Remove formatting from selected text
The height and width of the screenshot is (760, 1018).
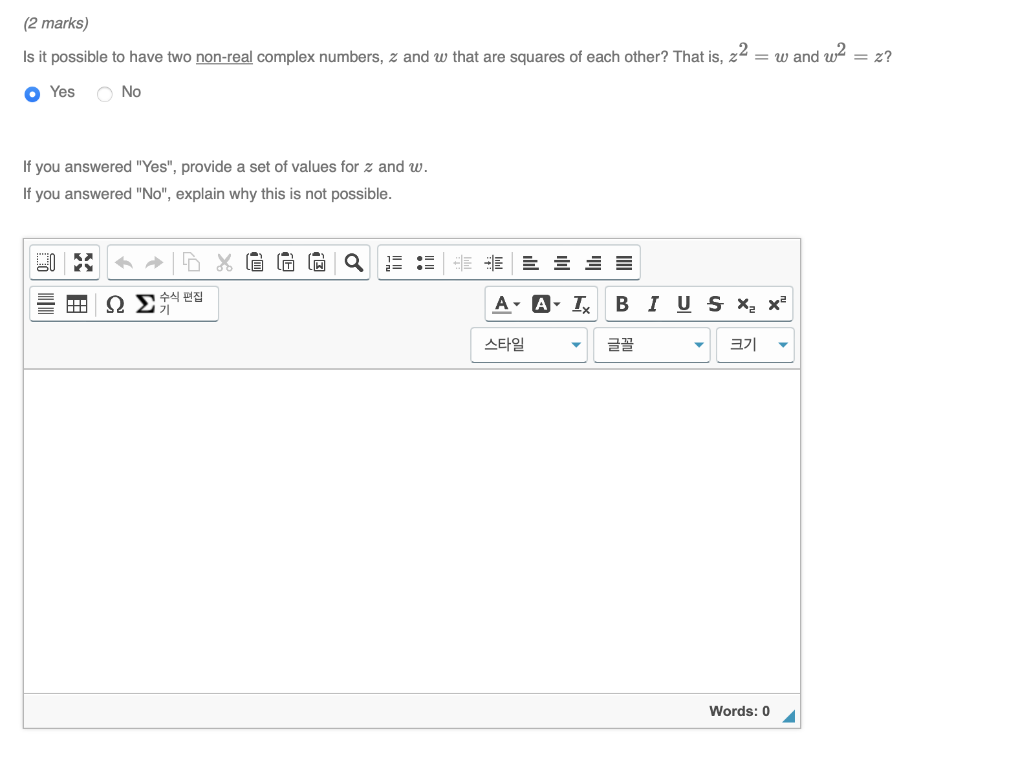point(581,304)
